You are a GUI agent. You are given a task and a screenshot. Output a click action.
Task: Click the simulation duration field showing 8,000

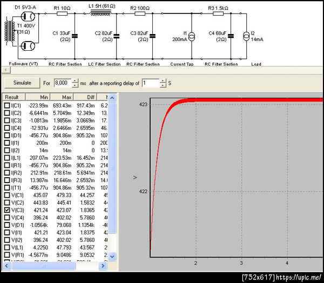(63, 83)
